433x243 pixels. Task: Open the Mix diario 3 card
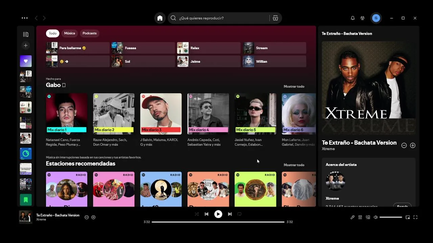click(x=161, y=120)
